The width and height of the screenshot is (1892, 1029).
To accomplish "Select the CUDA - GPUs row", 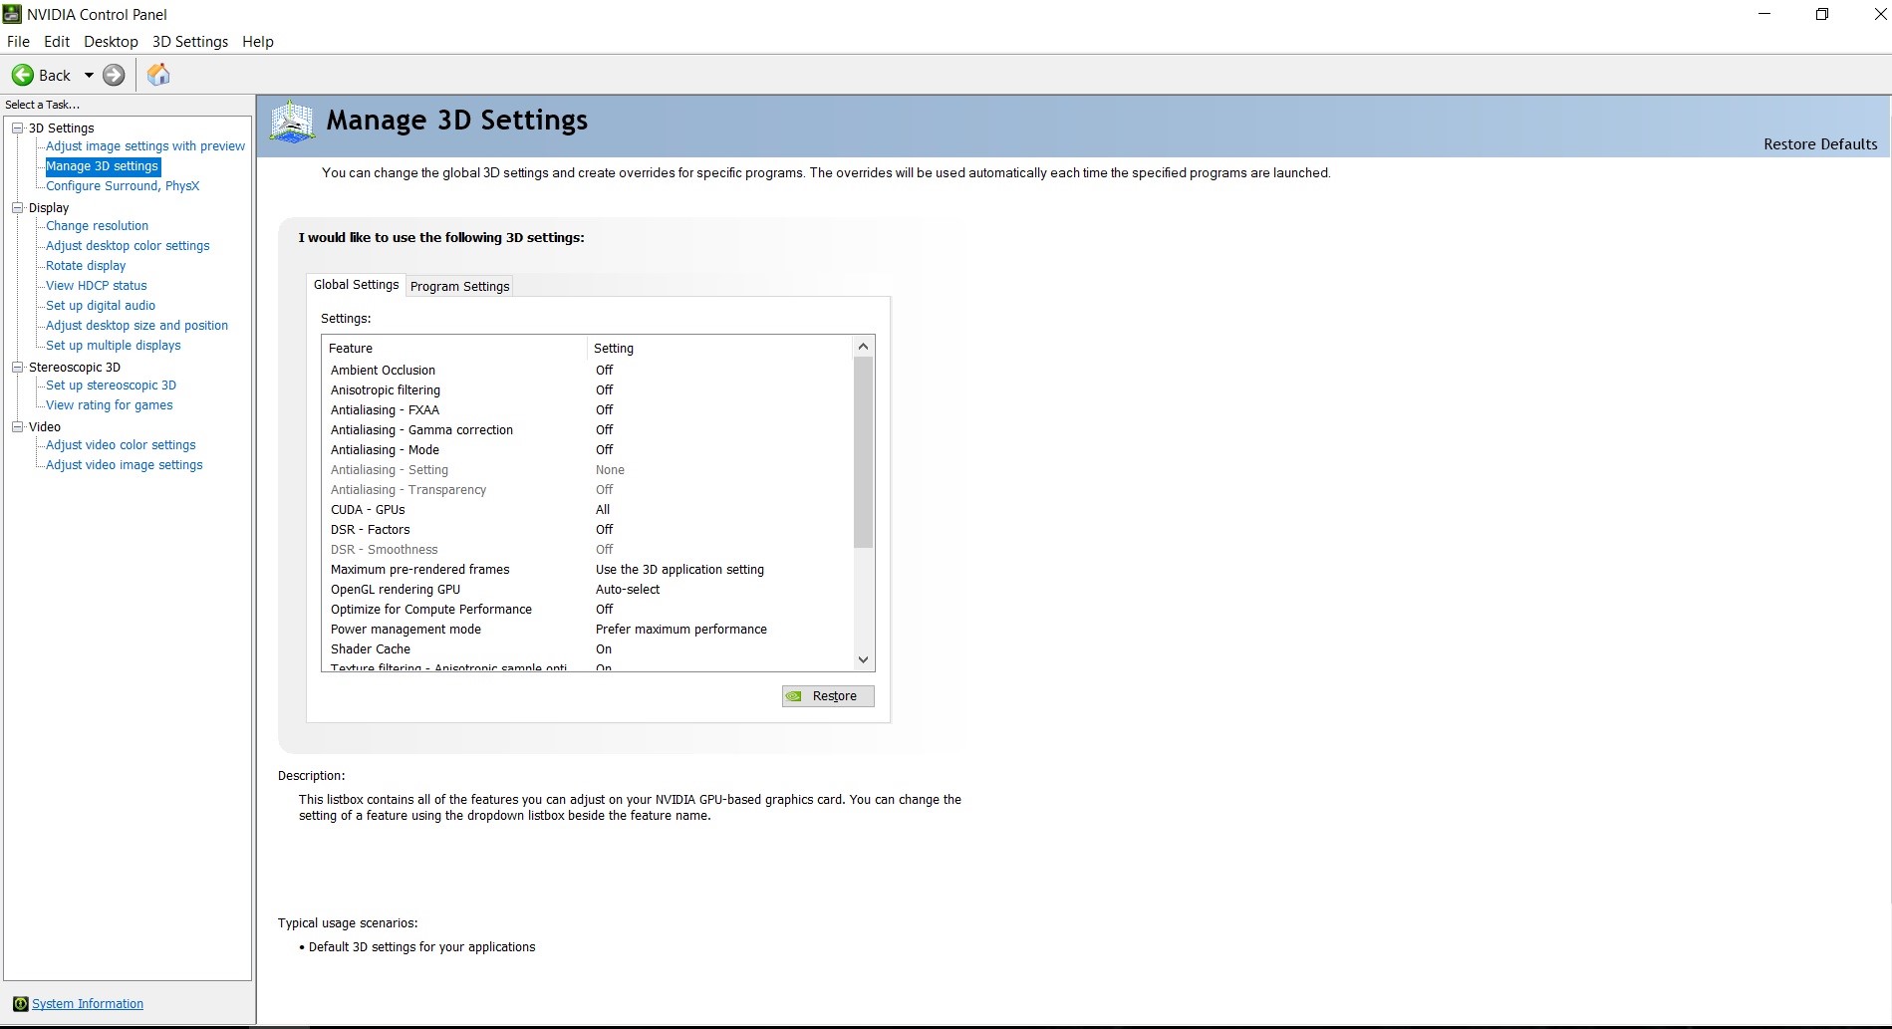I will [x=588, y=510].
